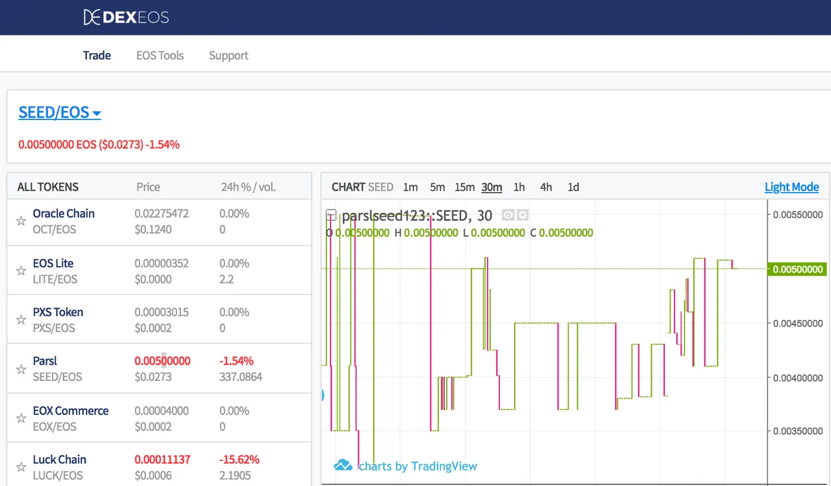Open EOS Tools menu
831x486 pixels.
160,55
